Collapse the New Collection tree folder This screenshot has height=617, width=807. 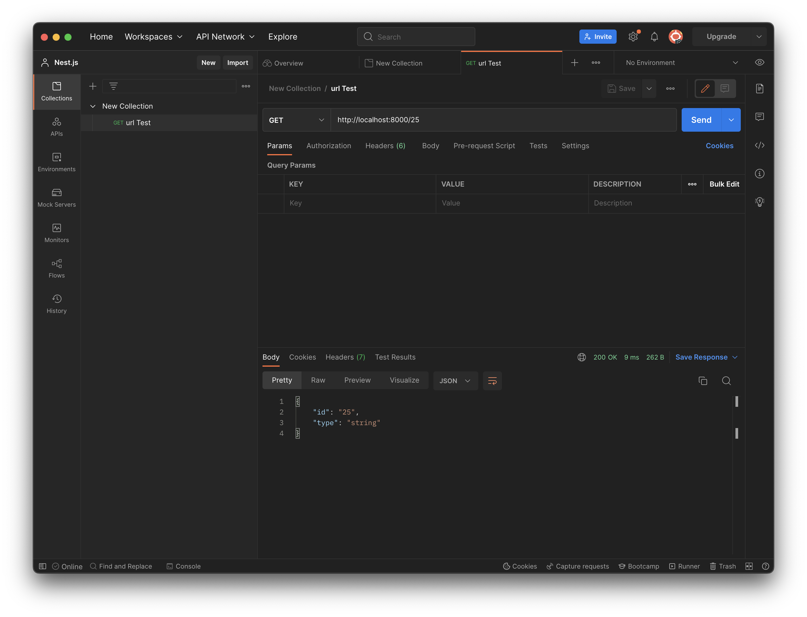(93, 106)
